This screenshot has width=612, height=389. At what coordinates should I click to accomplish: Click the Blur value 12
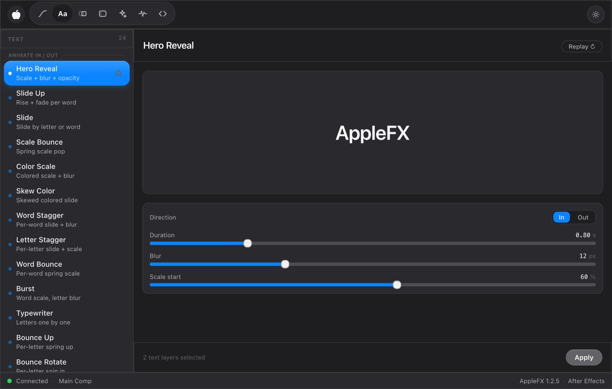(x=583, y=256)
